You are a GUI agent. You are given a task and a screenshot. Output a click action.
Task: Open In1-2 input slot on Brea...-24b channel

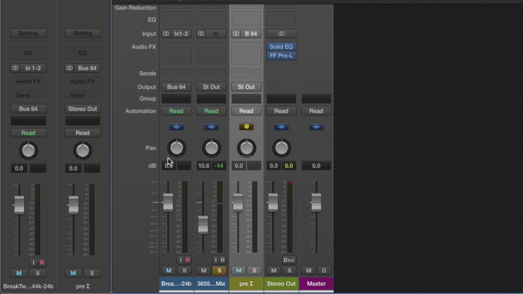181,34
